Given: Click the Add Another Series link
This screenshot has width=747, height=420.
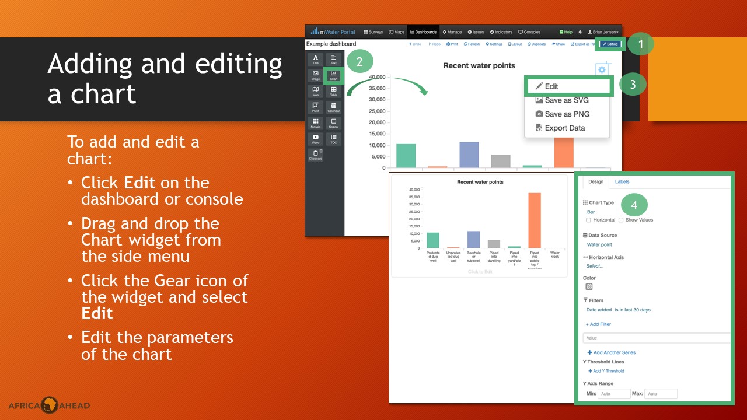Looking at the screenshot, I should tap(612, 352).
